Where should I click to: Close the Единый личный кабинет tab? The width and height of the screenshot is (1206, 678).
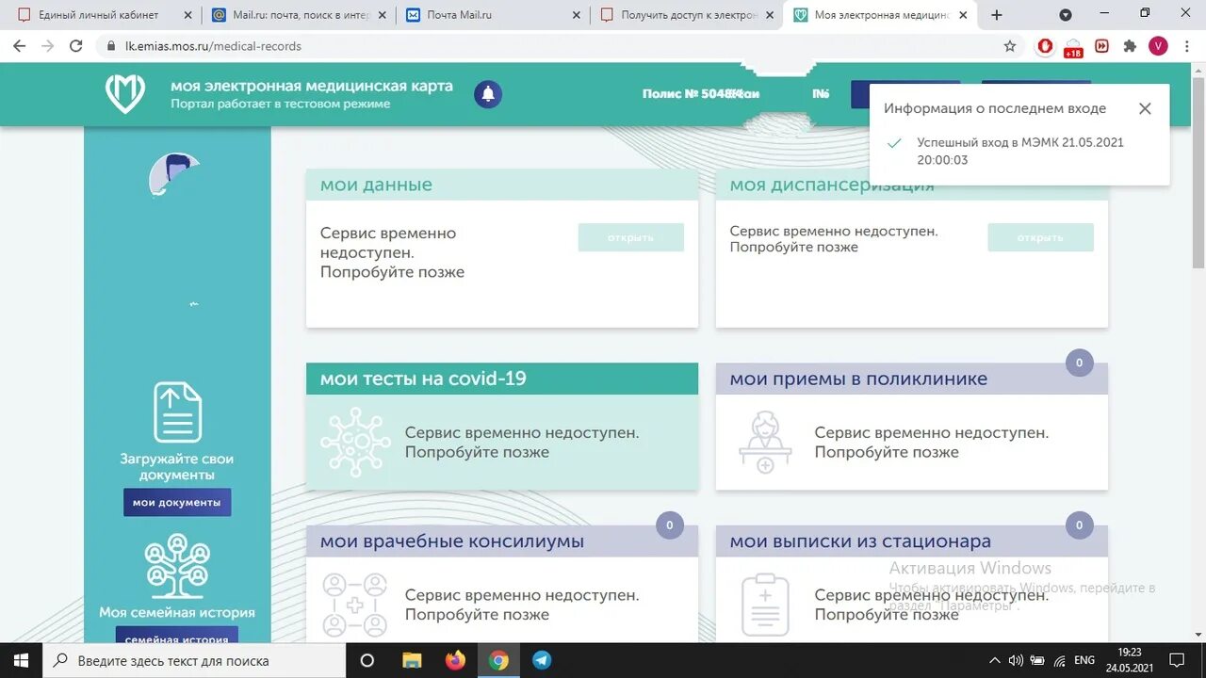[187, 15]
